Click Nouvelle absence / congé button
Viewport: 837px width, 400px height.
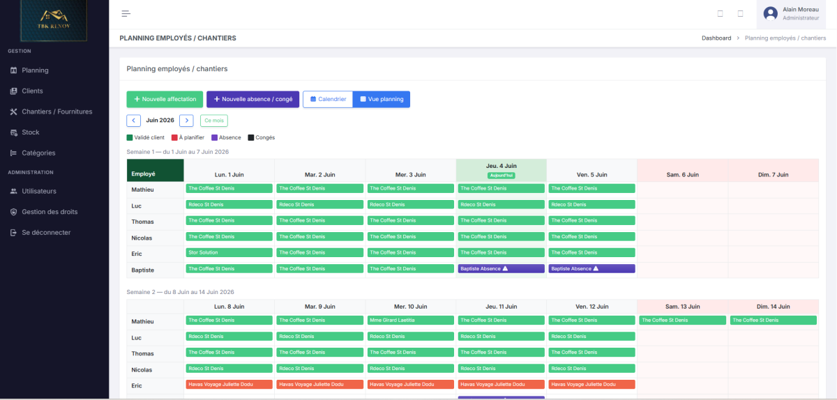(252, 99)
